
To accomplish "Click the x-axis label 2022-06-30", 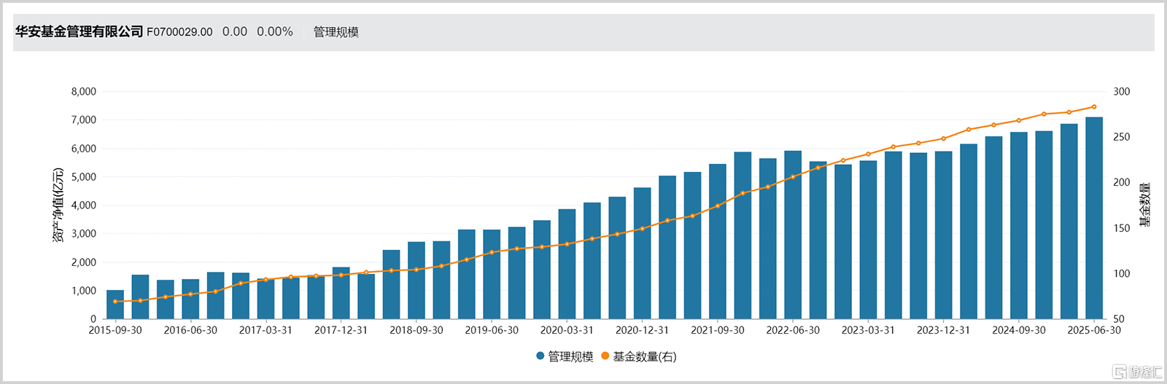I will 793,330.
